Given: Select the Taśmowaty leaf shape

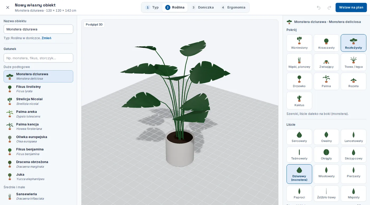Looking at the screenshot, I should click(299, 155).
